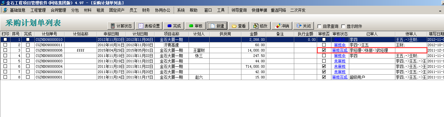This screenshot has width=444, height=117.
Task: Enable the 目录查询 checkbox
Action: (319, 26)
